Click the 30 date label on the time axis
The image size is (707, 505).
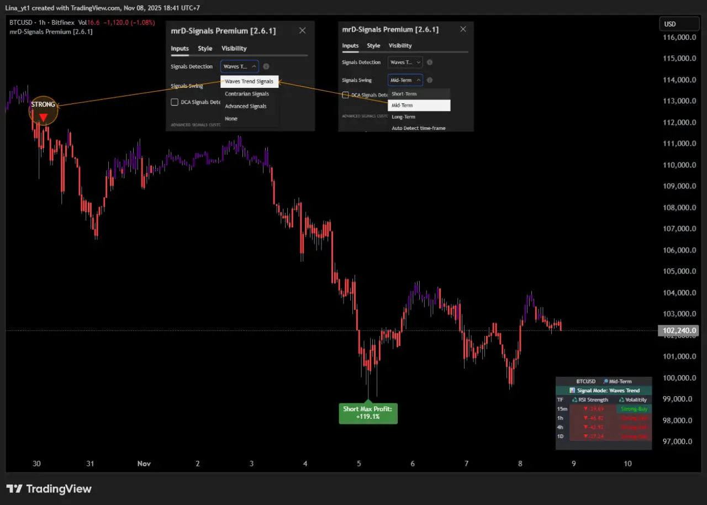[x=36, y=464]
